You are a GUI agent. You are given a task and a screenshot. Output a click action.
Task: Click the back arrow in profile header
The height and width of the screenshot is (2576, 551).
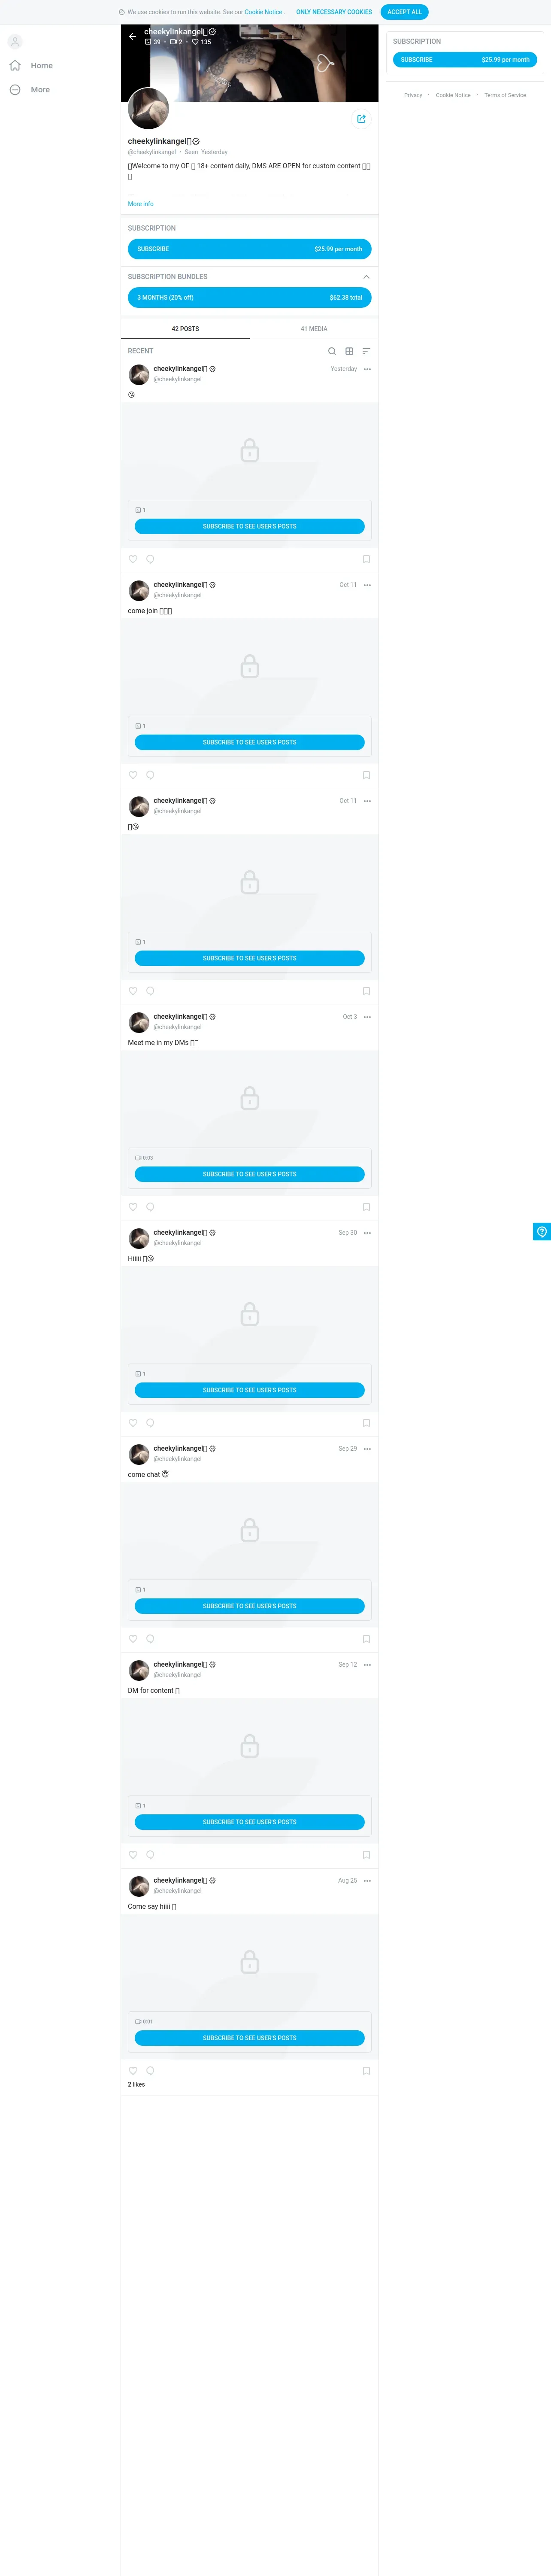132,36
